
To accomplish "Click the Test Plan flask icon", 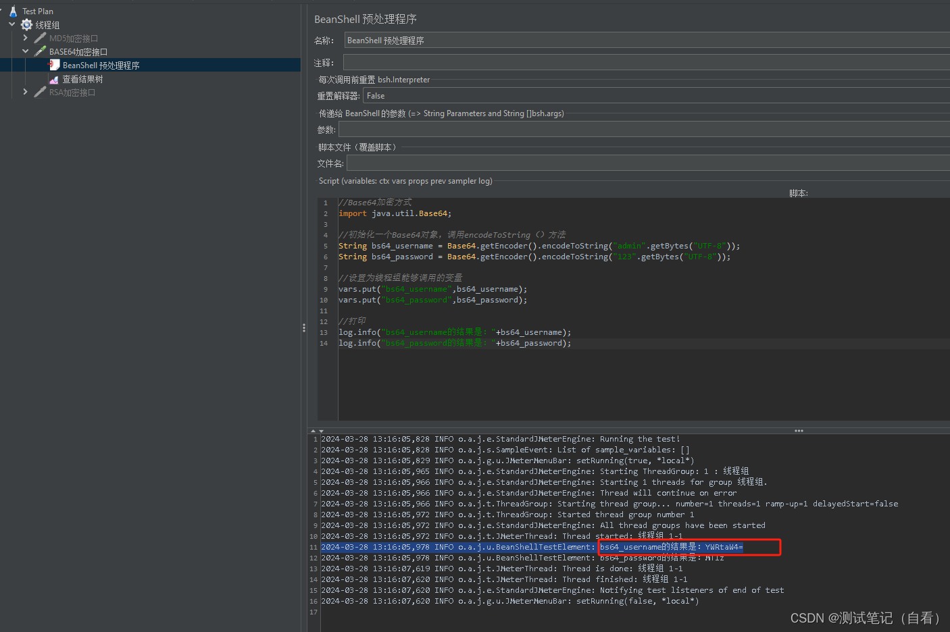I will pos(13,11).
